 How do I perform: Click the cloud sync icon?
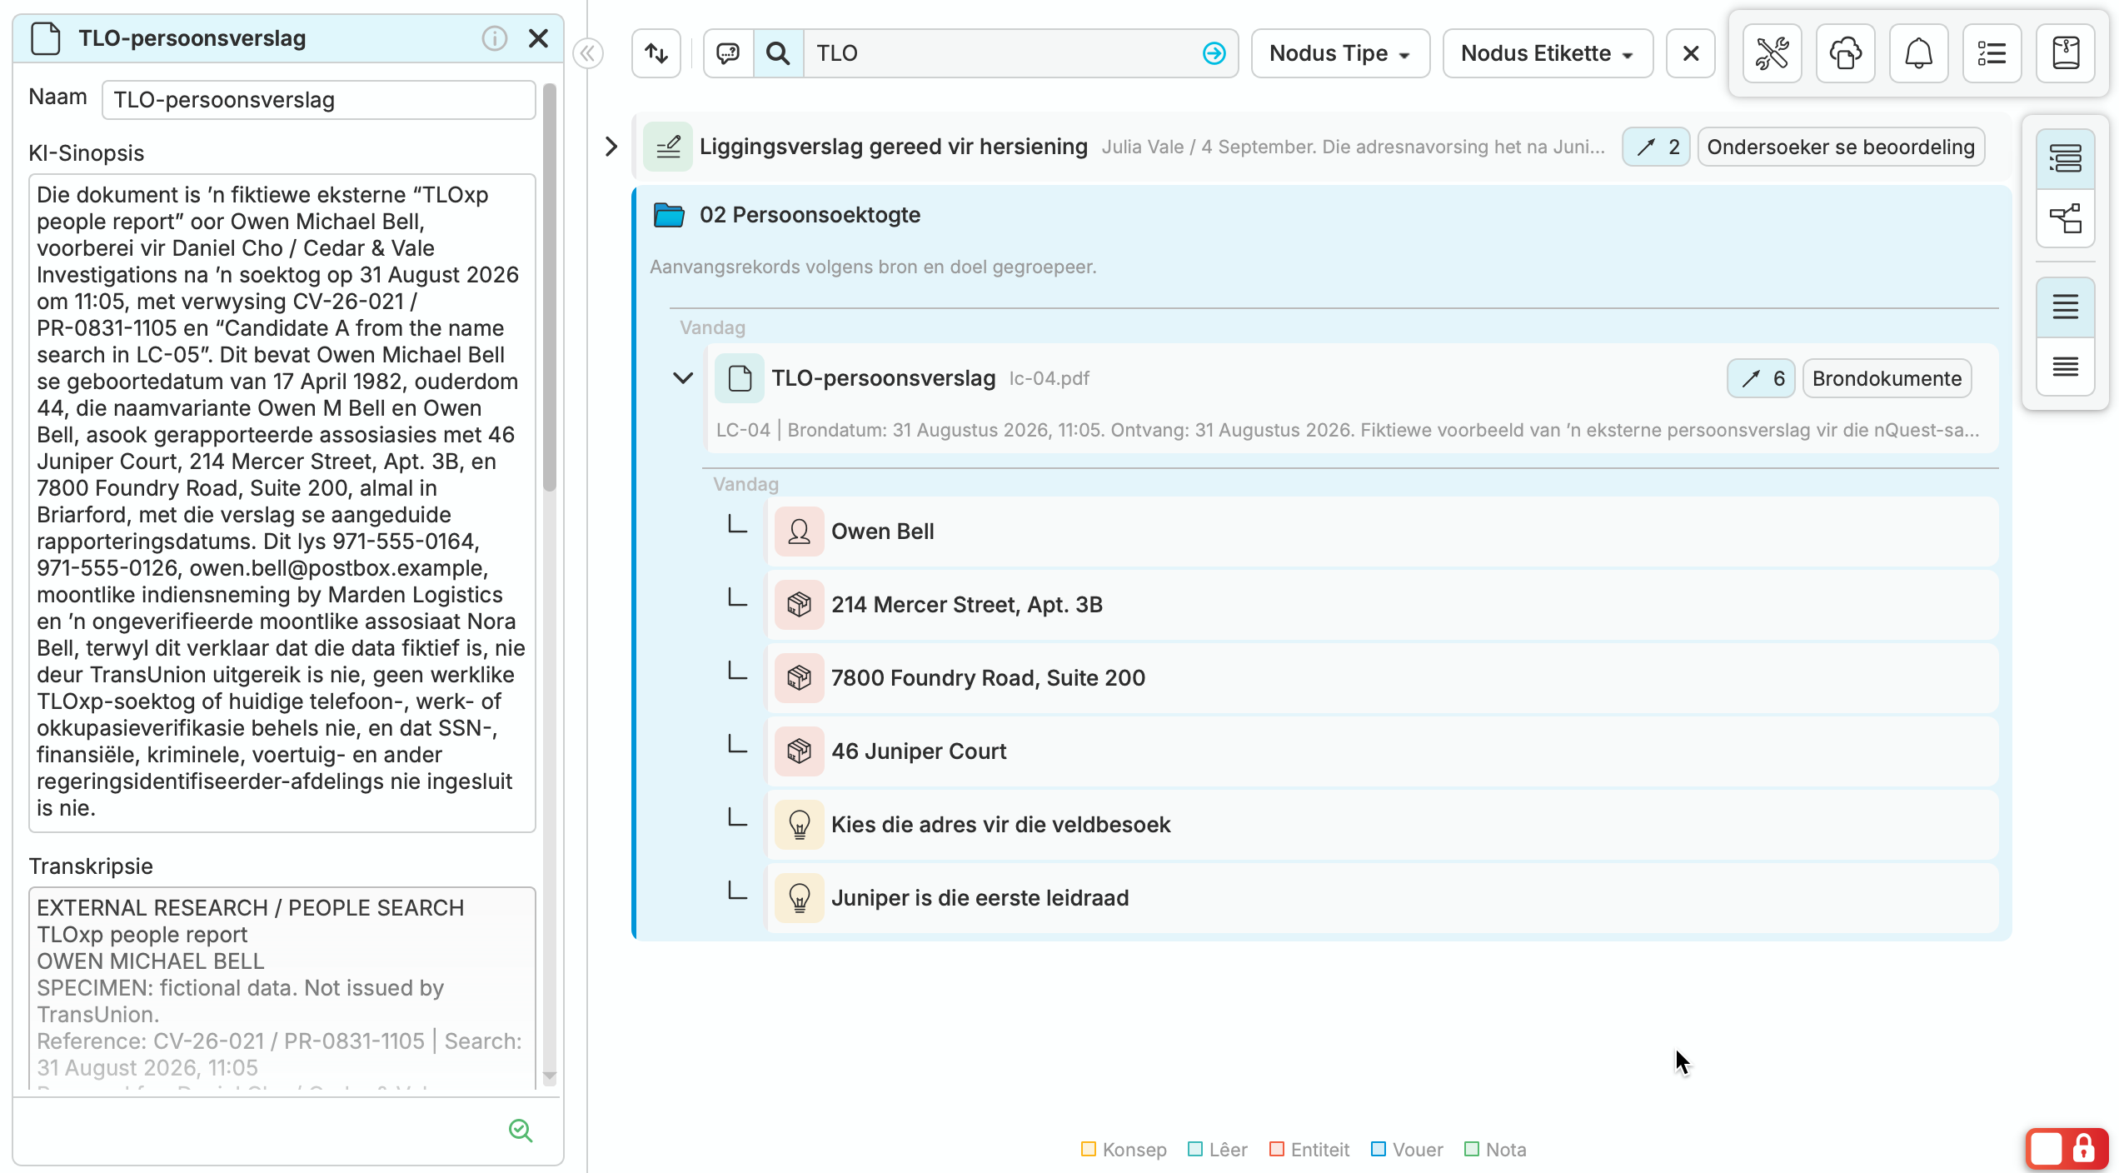tap(1845, 53)
